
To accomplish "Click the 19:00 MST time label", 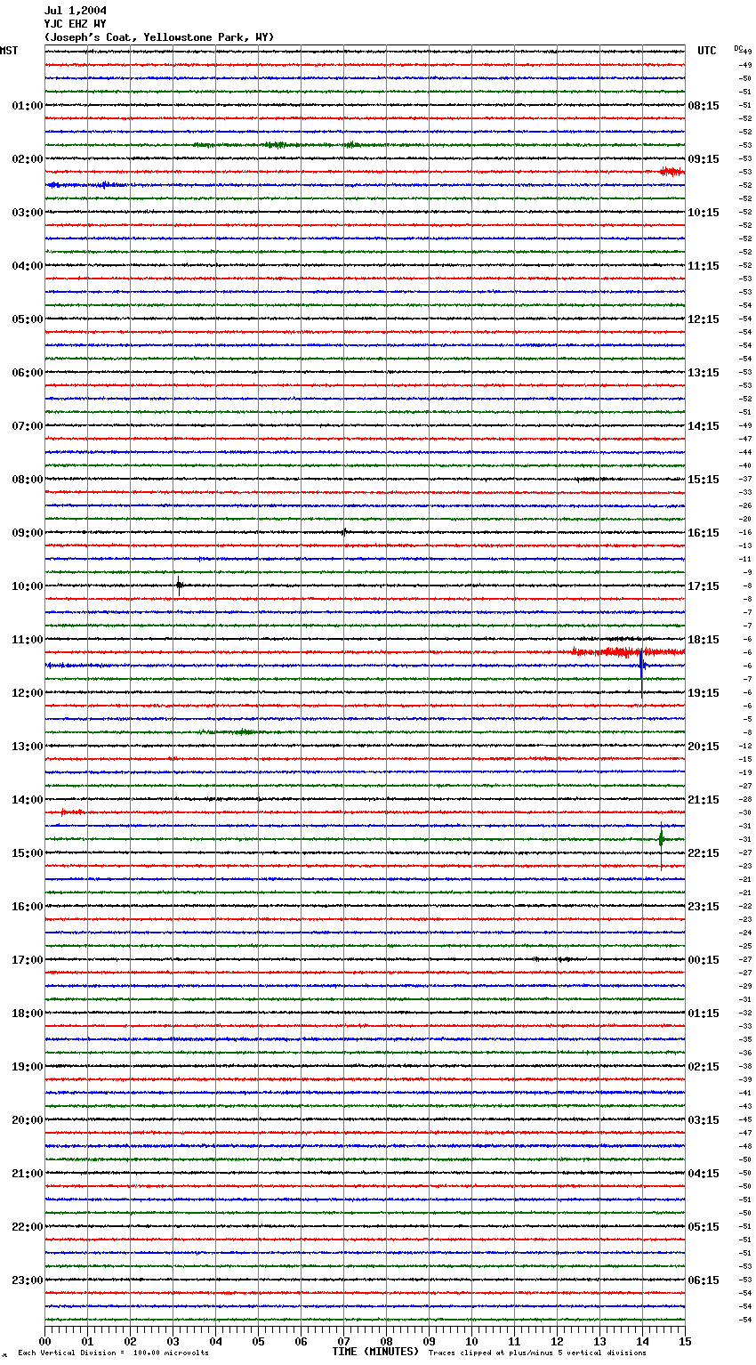I will [x=28, y=1067].
